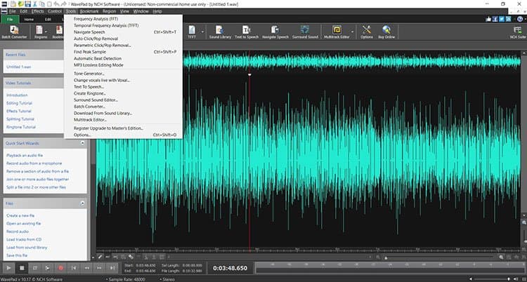Switch to the green File ribbon tab
527x282 pixels.
tap(10, 20)
